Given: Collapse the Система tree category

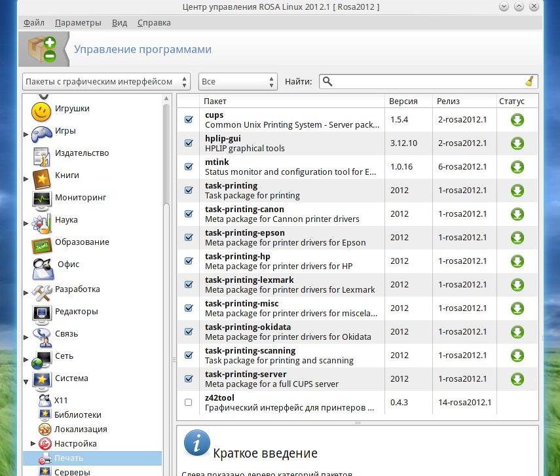Looking at the screenshot, I should 26,379.
